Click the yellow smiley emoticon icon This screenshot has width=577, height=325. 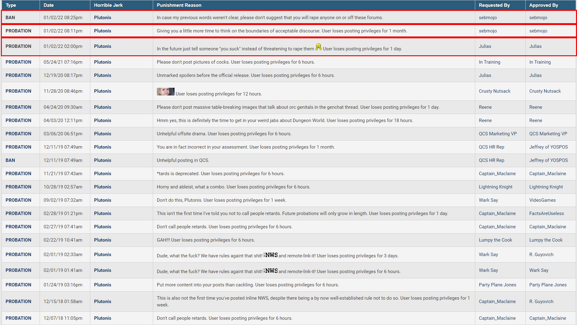click(x=318, y=47)
